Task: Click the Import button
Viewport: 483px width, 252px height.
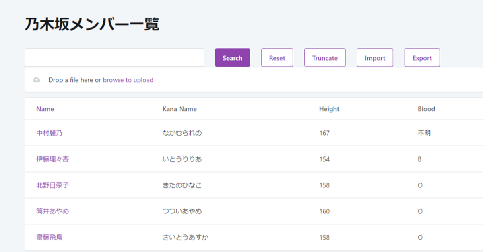Action: [x=375, y=57]
